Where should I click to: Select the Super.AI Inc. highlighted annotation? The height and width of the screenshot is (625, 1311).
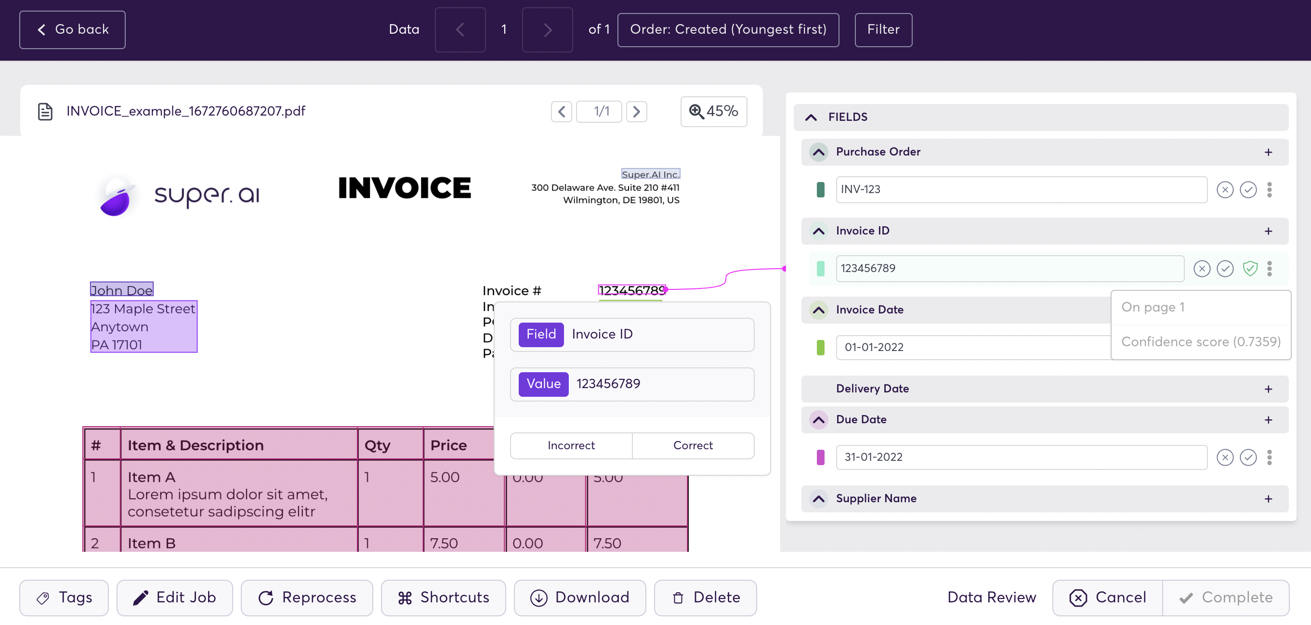650,174
